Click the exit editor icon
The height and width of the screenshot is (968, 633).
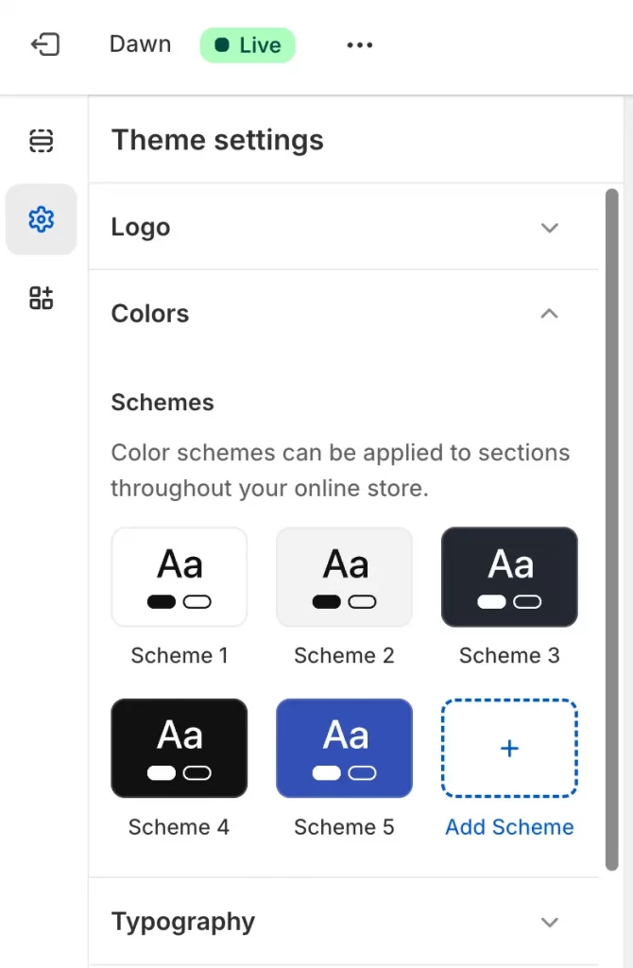click(45, 44)
